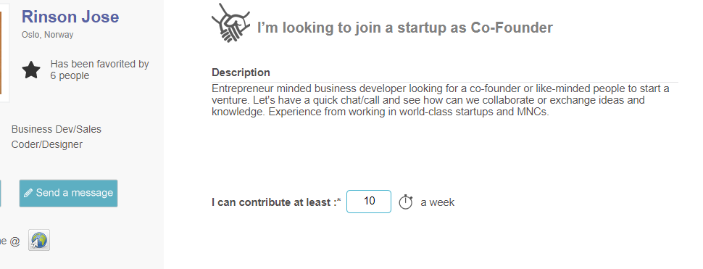Viewport: 703px width, 269px height.
Task: Click the "looking to join a startup" heading
Action: [x=405, y=28]
